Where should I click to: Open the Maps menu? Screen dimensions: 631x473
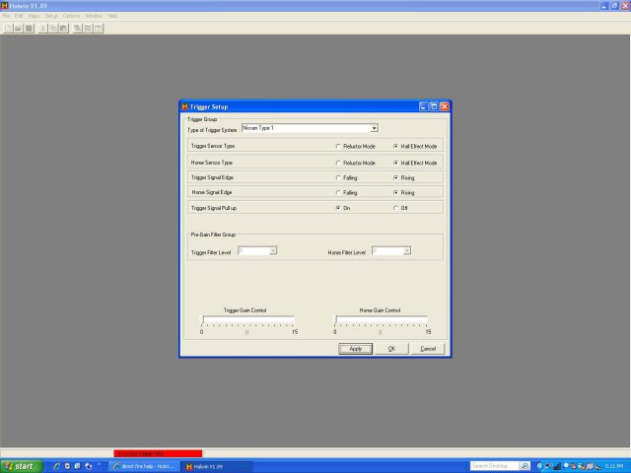point(35,16)
